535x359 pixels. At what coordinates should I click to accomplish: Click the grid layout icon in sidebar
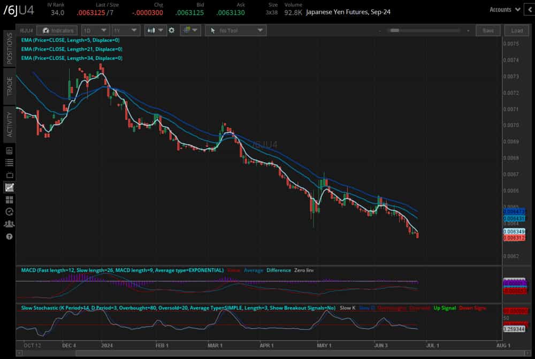[x=9, y=200]
